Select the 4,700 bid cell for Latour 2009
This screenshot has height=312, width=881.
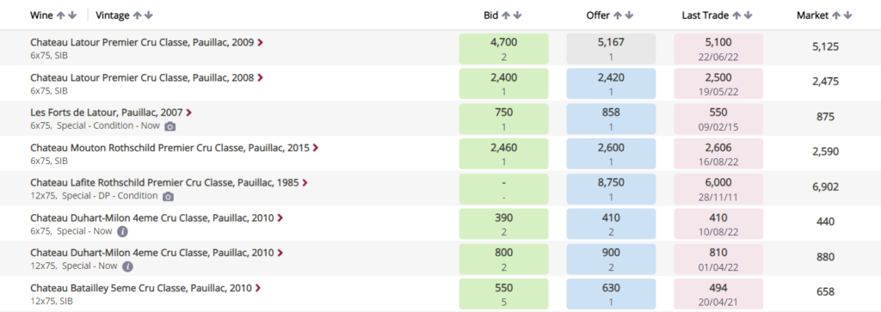pyautogui.click(x=503, y=49)
